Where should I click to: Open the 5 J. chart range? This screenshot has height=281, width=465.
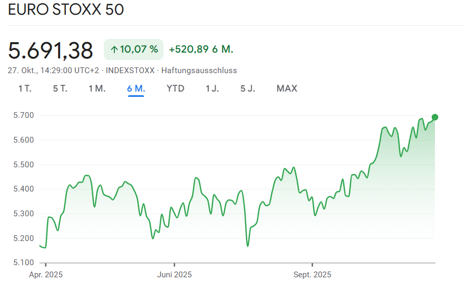point(248,88)
